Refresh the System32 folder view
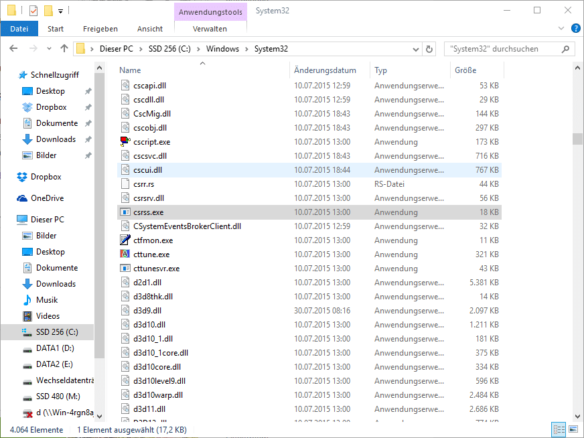The width and height of the screenshot is (584, 438). pyautogui.click(x=429, y=49)
